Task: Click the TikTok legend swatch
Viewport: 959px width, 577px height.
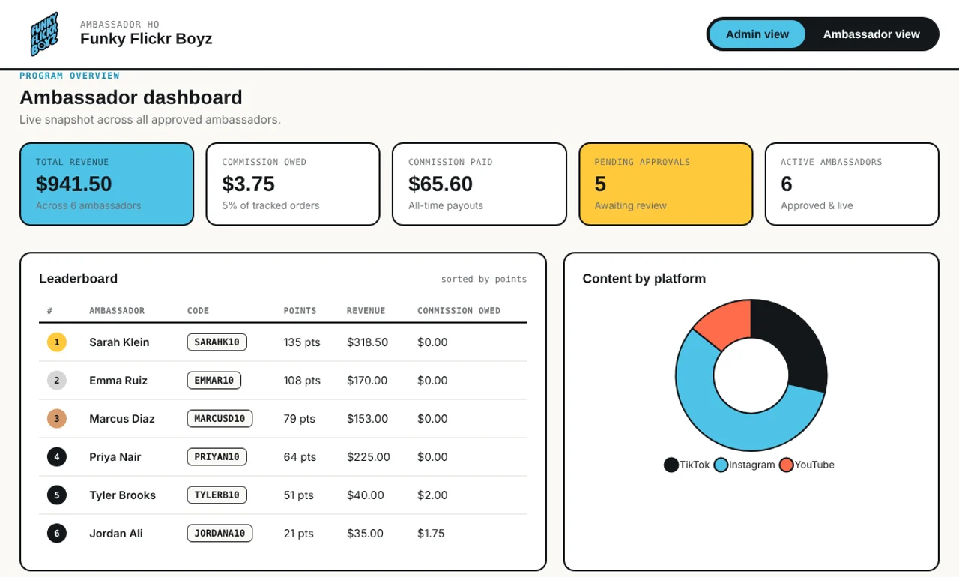Action: coord(671,465)
